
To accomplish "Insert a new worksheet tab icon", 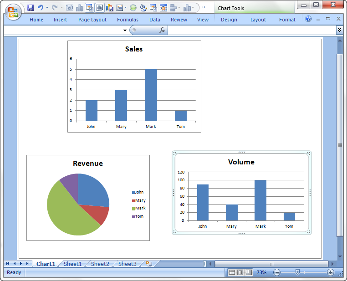I will click(148, 264).
